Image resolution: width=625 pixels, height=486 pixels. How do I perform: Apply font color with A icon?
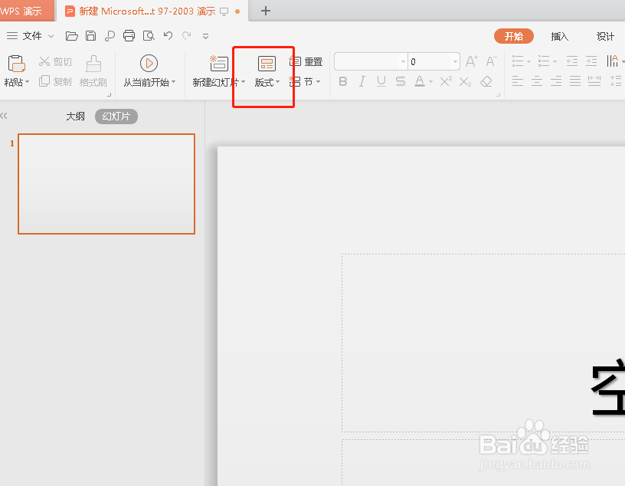tap(419, 82)
